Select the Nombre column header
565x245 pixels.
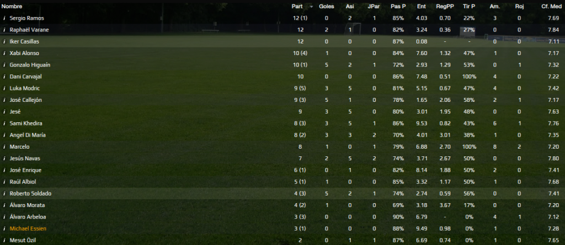coord(12,7)
